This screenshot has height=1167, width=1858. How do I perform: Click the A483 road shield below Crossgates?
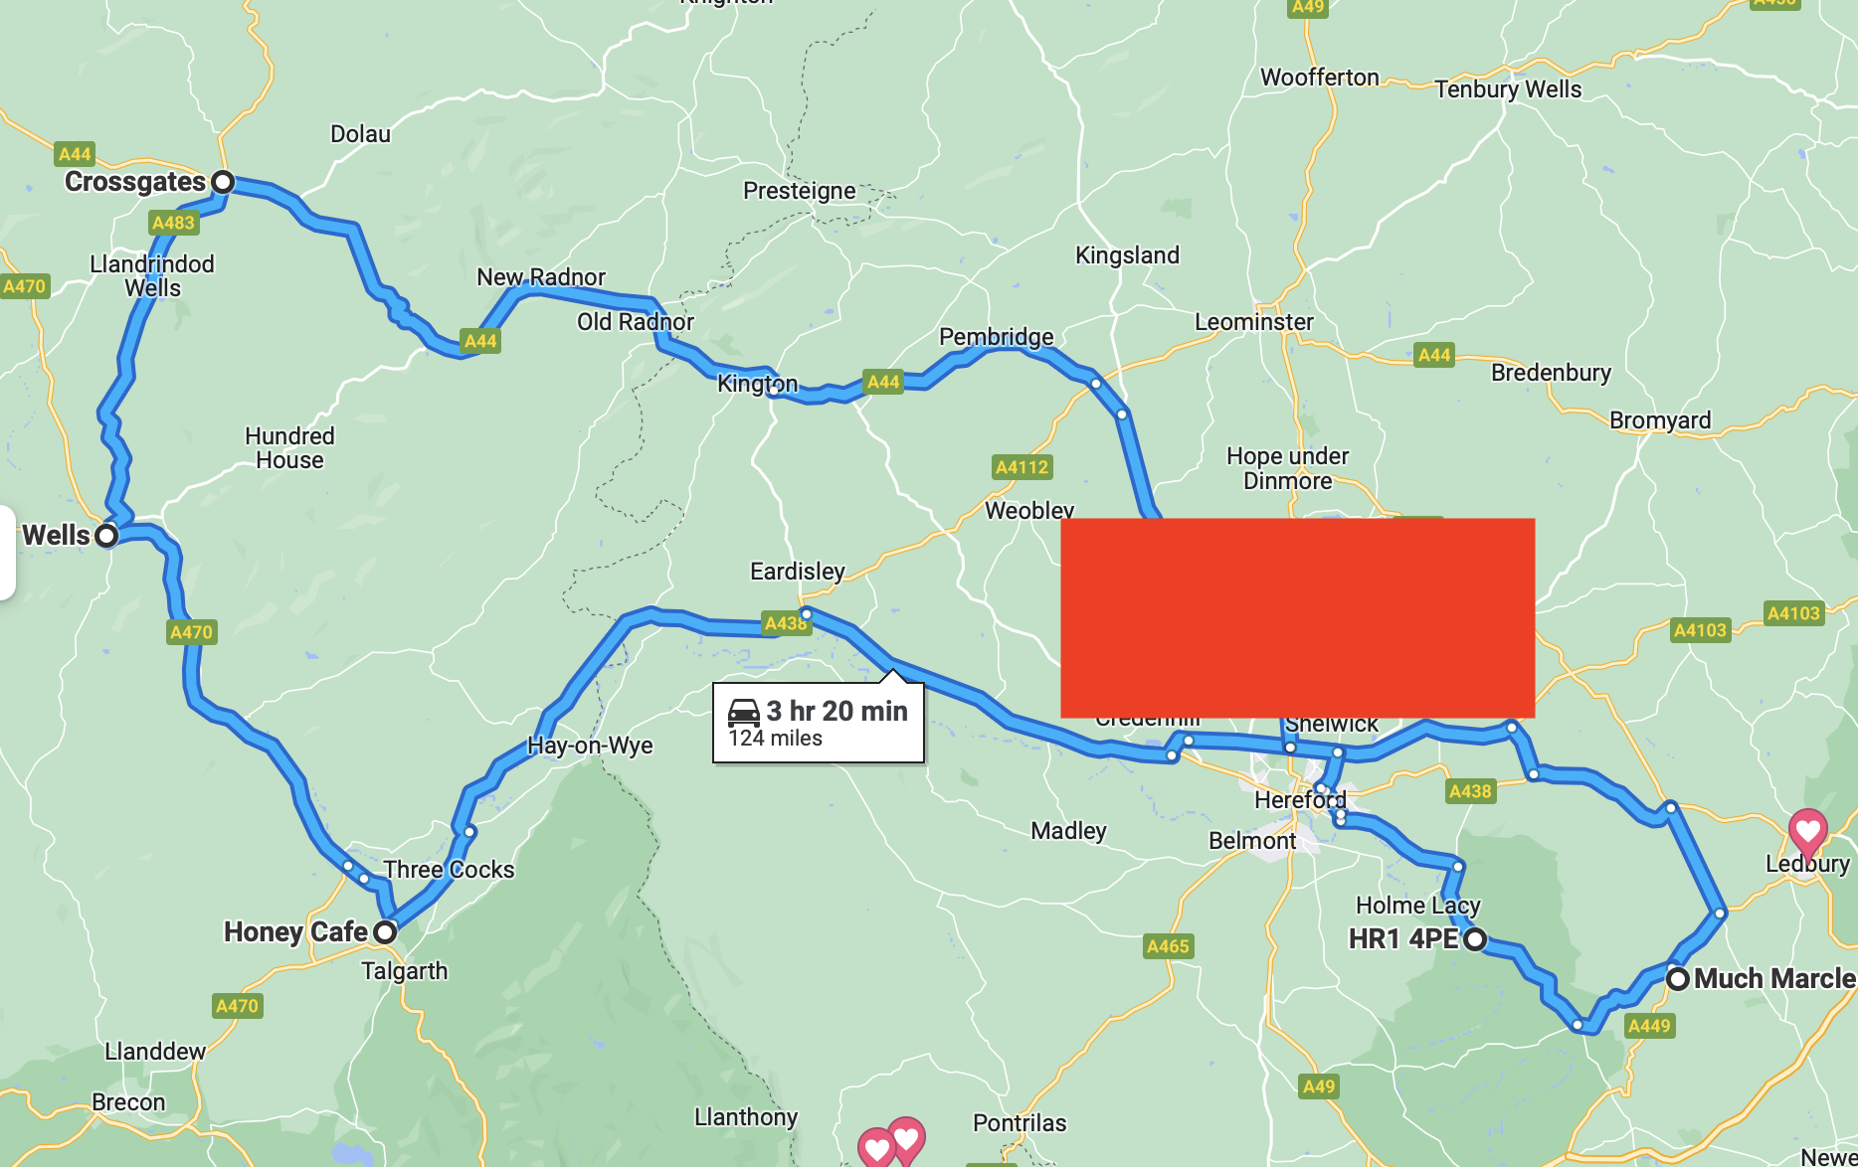(x=173, y=223)
